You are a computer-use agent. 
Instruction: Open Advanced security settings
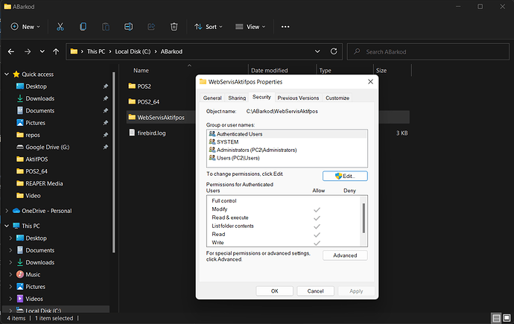[x=345, y=255]
